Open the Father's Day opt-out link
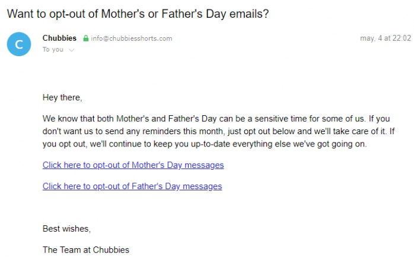Screen dimensions: 414x266 (x=132, y=186)
